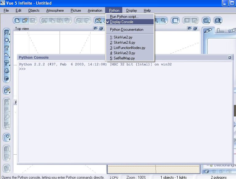Image resolution: width=236 pixels, height=179 pixels.
Task: Click the Zoom : 100% status text
Action: click(x=136, y=177)
